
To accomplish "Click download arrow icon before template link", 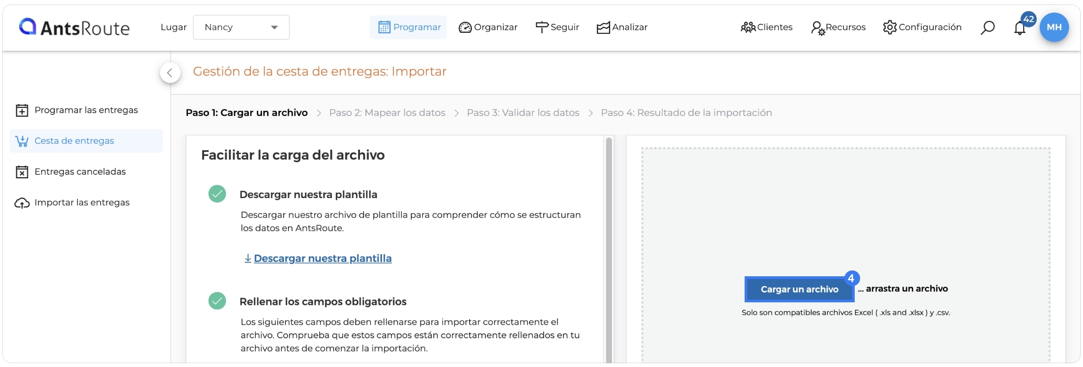I will point(248,258).
